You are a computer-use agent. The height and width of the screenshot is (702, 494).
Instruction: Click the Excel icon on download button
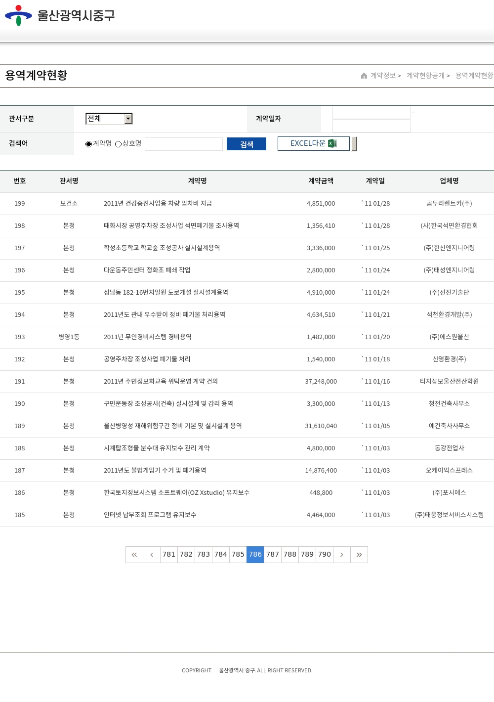coord(332,143)
